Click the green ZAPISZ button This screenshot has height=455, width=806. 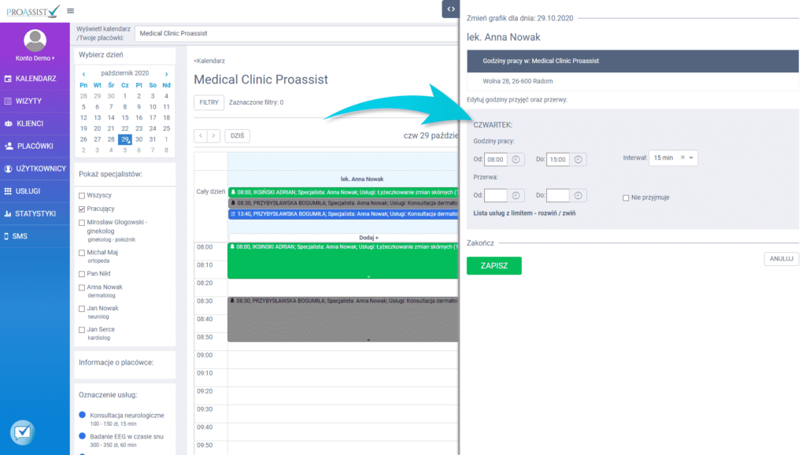494,266
